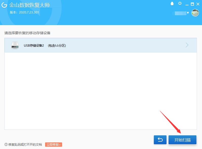The height and width of the screenshot is (149, 202).
Task: Close the data recovery window
Action: coord(198,4)
